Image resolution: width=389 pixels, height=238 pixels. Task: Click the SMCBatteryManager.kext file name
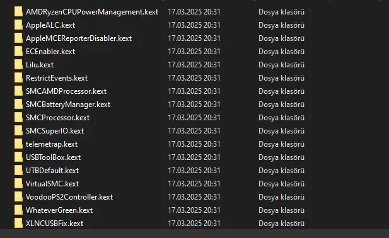[x=68, y=105]
